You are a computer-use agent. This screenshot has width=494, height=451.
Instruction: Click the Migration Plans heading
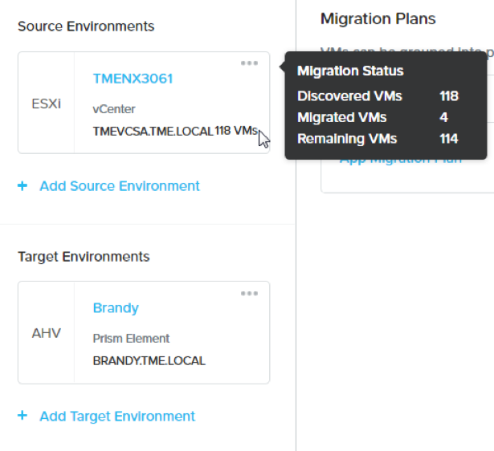point(378,18)
